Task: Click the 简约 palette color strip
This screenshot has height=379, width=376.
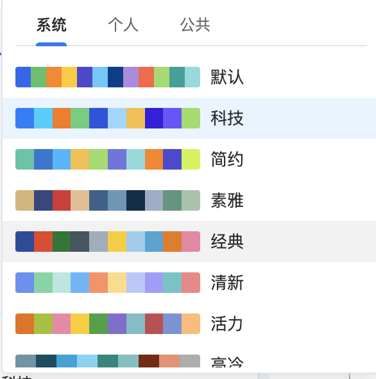Action: pos(108,159)
